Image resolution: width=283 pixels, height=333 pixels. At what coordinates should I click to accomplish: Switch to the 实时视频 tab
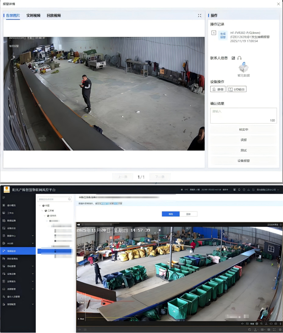tap(33, 15)
